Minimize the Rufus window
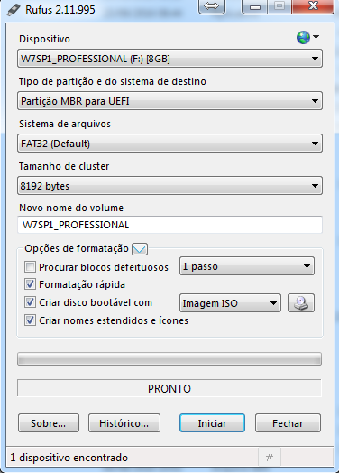 (254, 6)
